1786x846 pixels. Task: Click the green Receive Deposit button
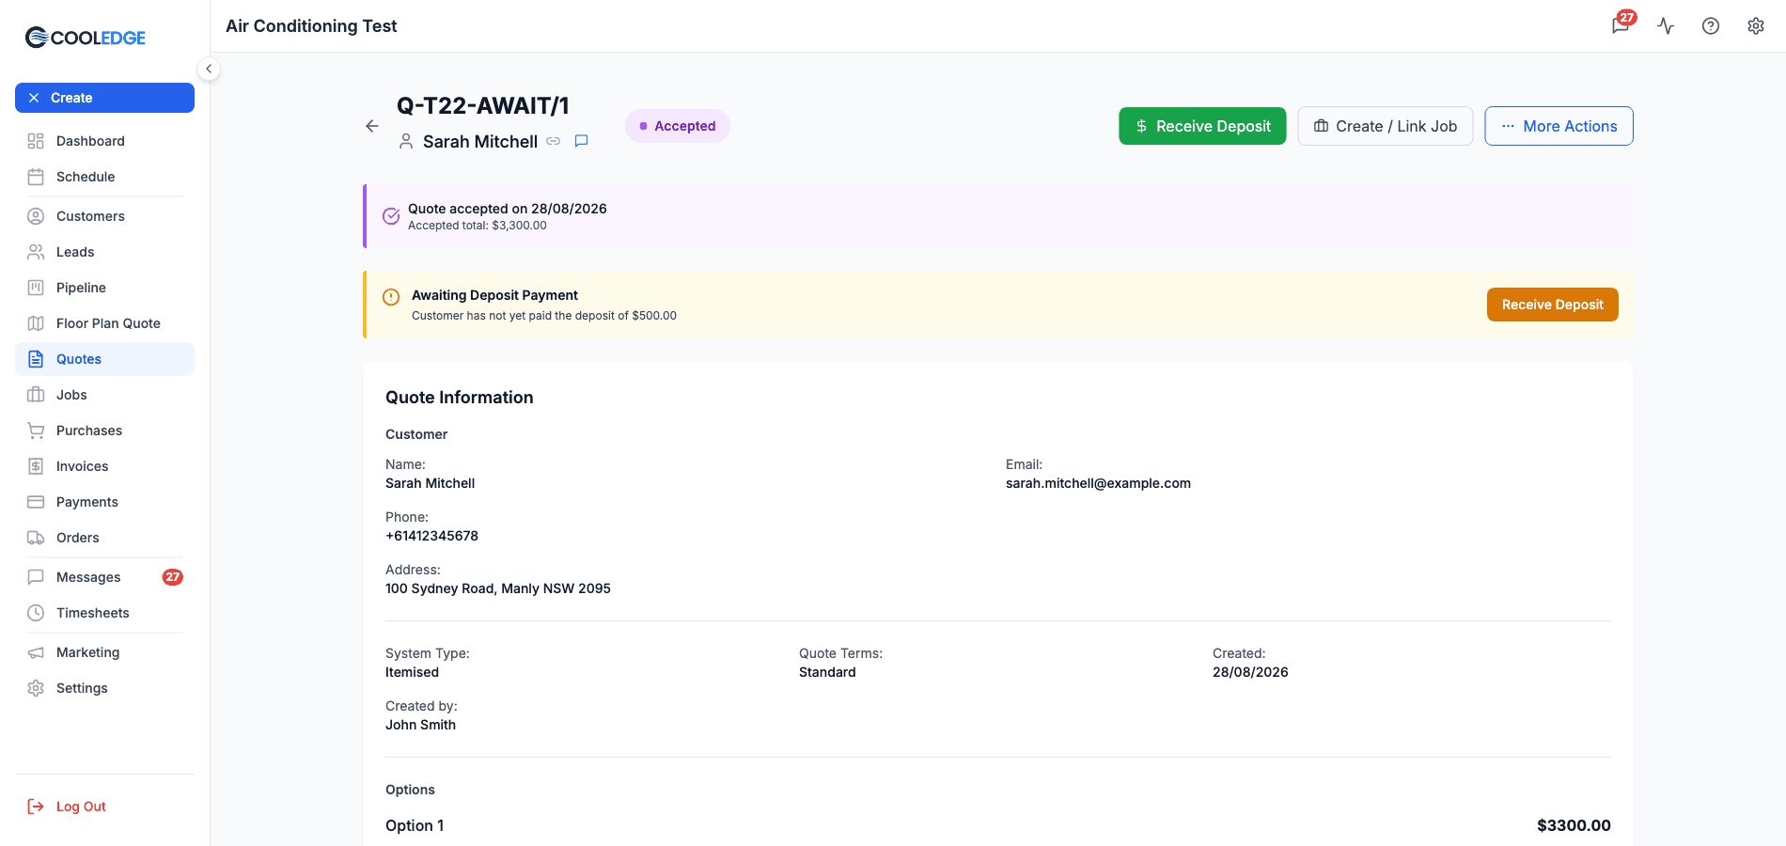tap(1202, 126)
